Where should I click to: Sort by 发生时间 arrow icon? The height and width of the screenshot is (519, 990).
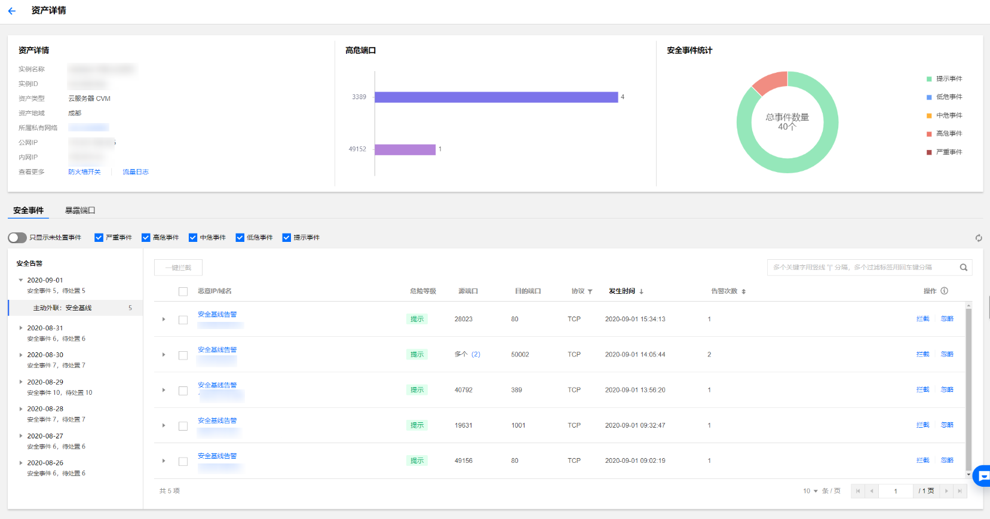[642, 291]
